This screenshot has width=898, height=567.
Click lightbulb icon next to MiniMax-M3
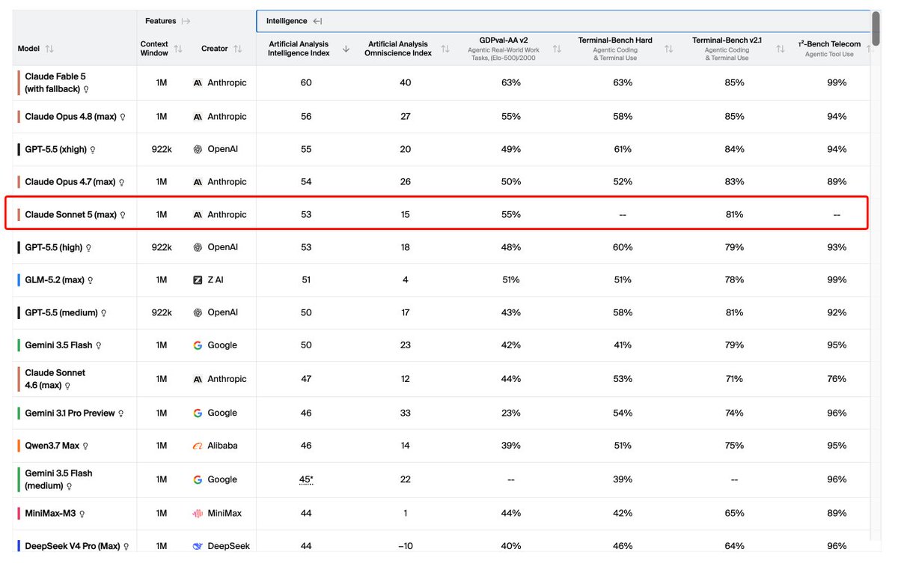(x=82, y=514)
